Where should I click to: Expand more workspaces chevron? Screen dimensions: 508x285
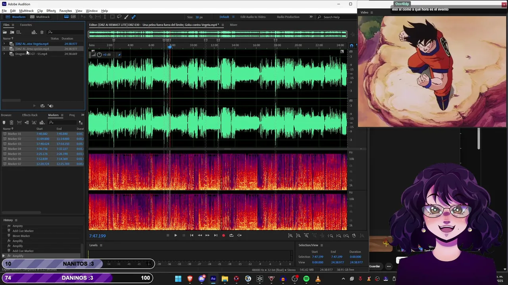tap(311, 17)
